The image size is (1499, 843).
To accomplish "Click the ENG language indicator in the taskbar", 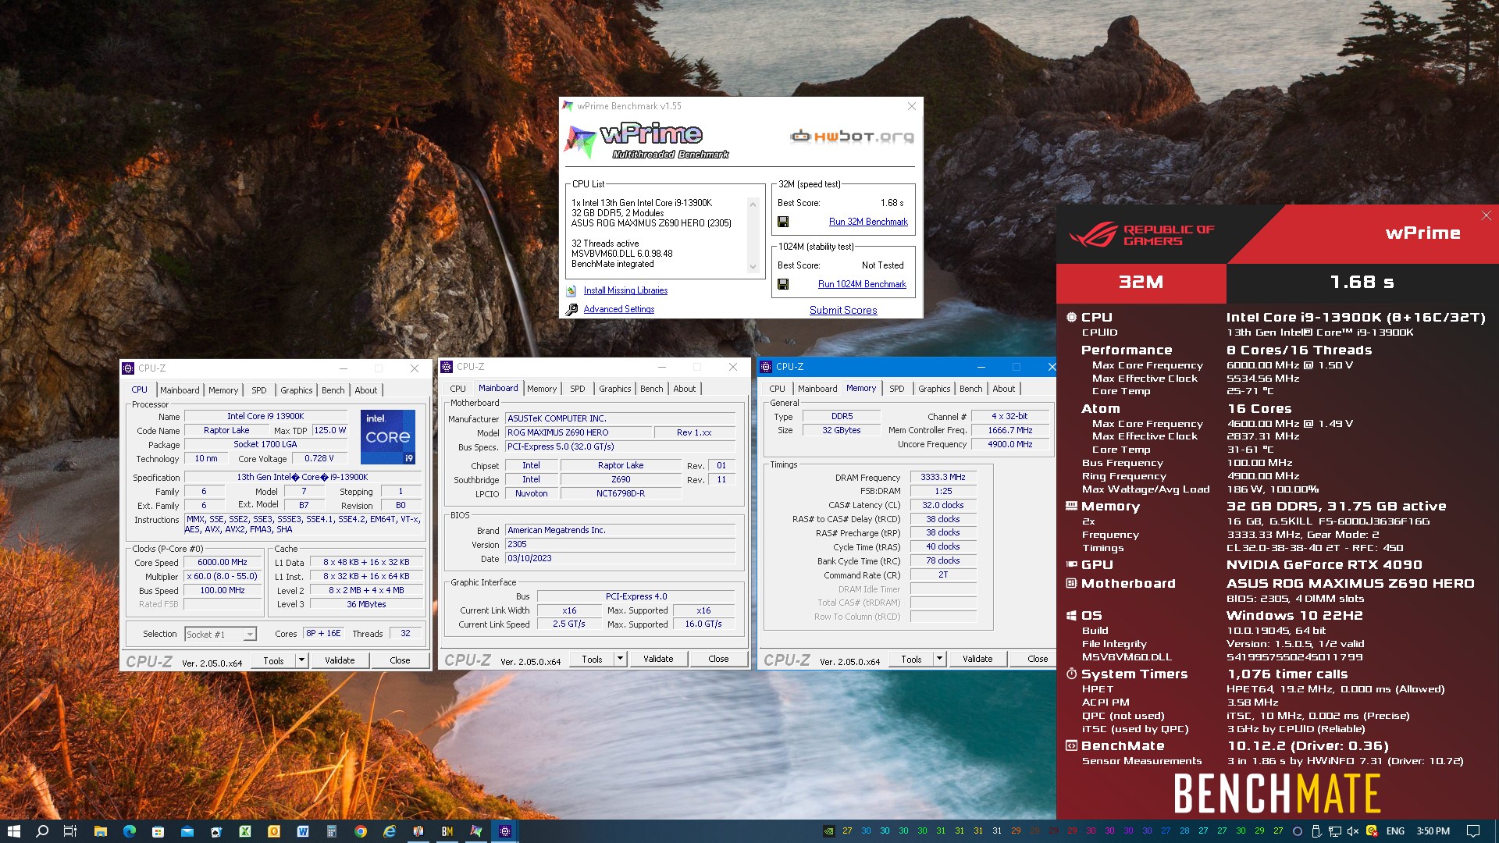I will pos(1395,831).
